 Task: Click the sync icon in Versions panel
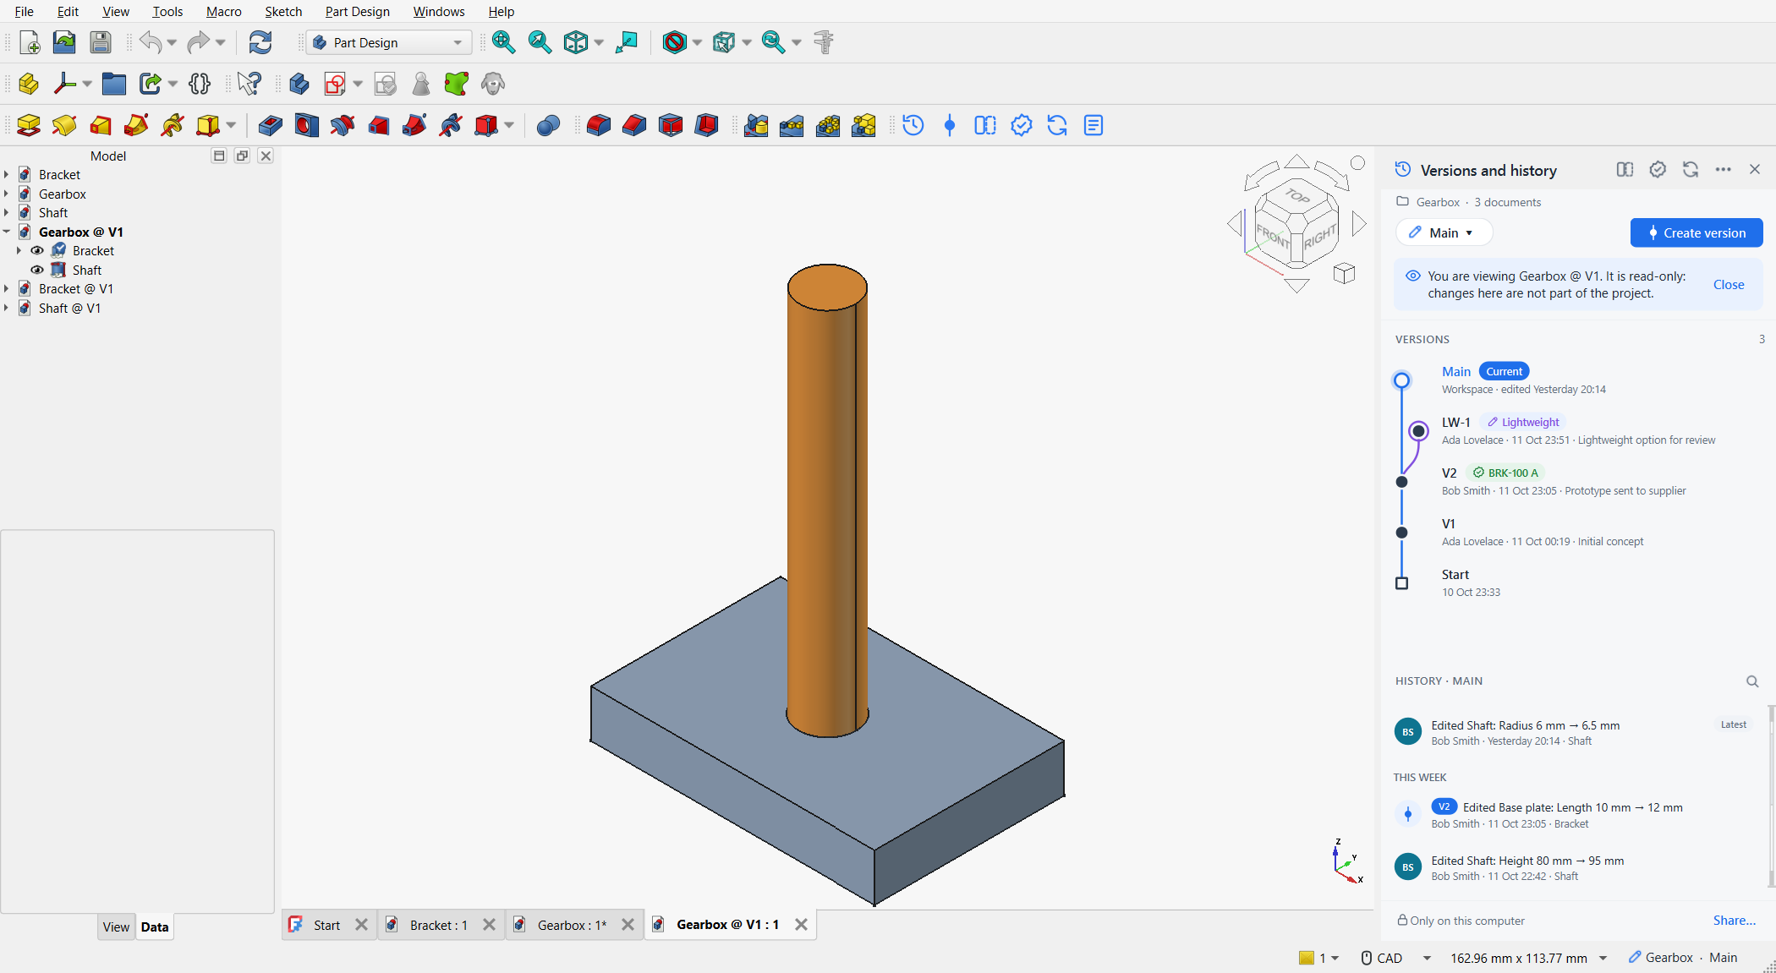pyautogui.click(x=1691, y=170)
